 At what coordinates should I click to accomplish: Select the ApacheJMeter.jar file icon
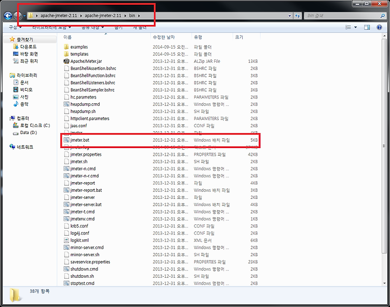[x=66, y=61]
